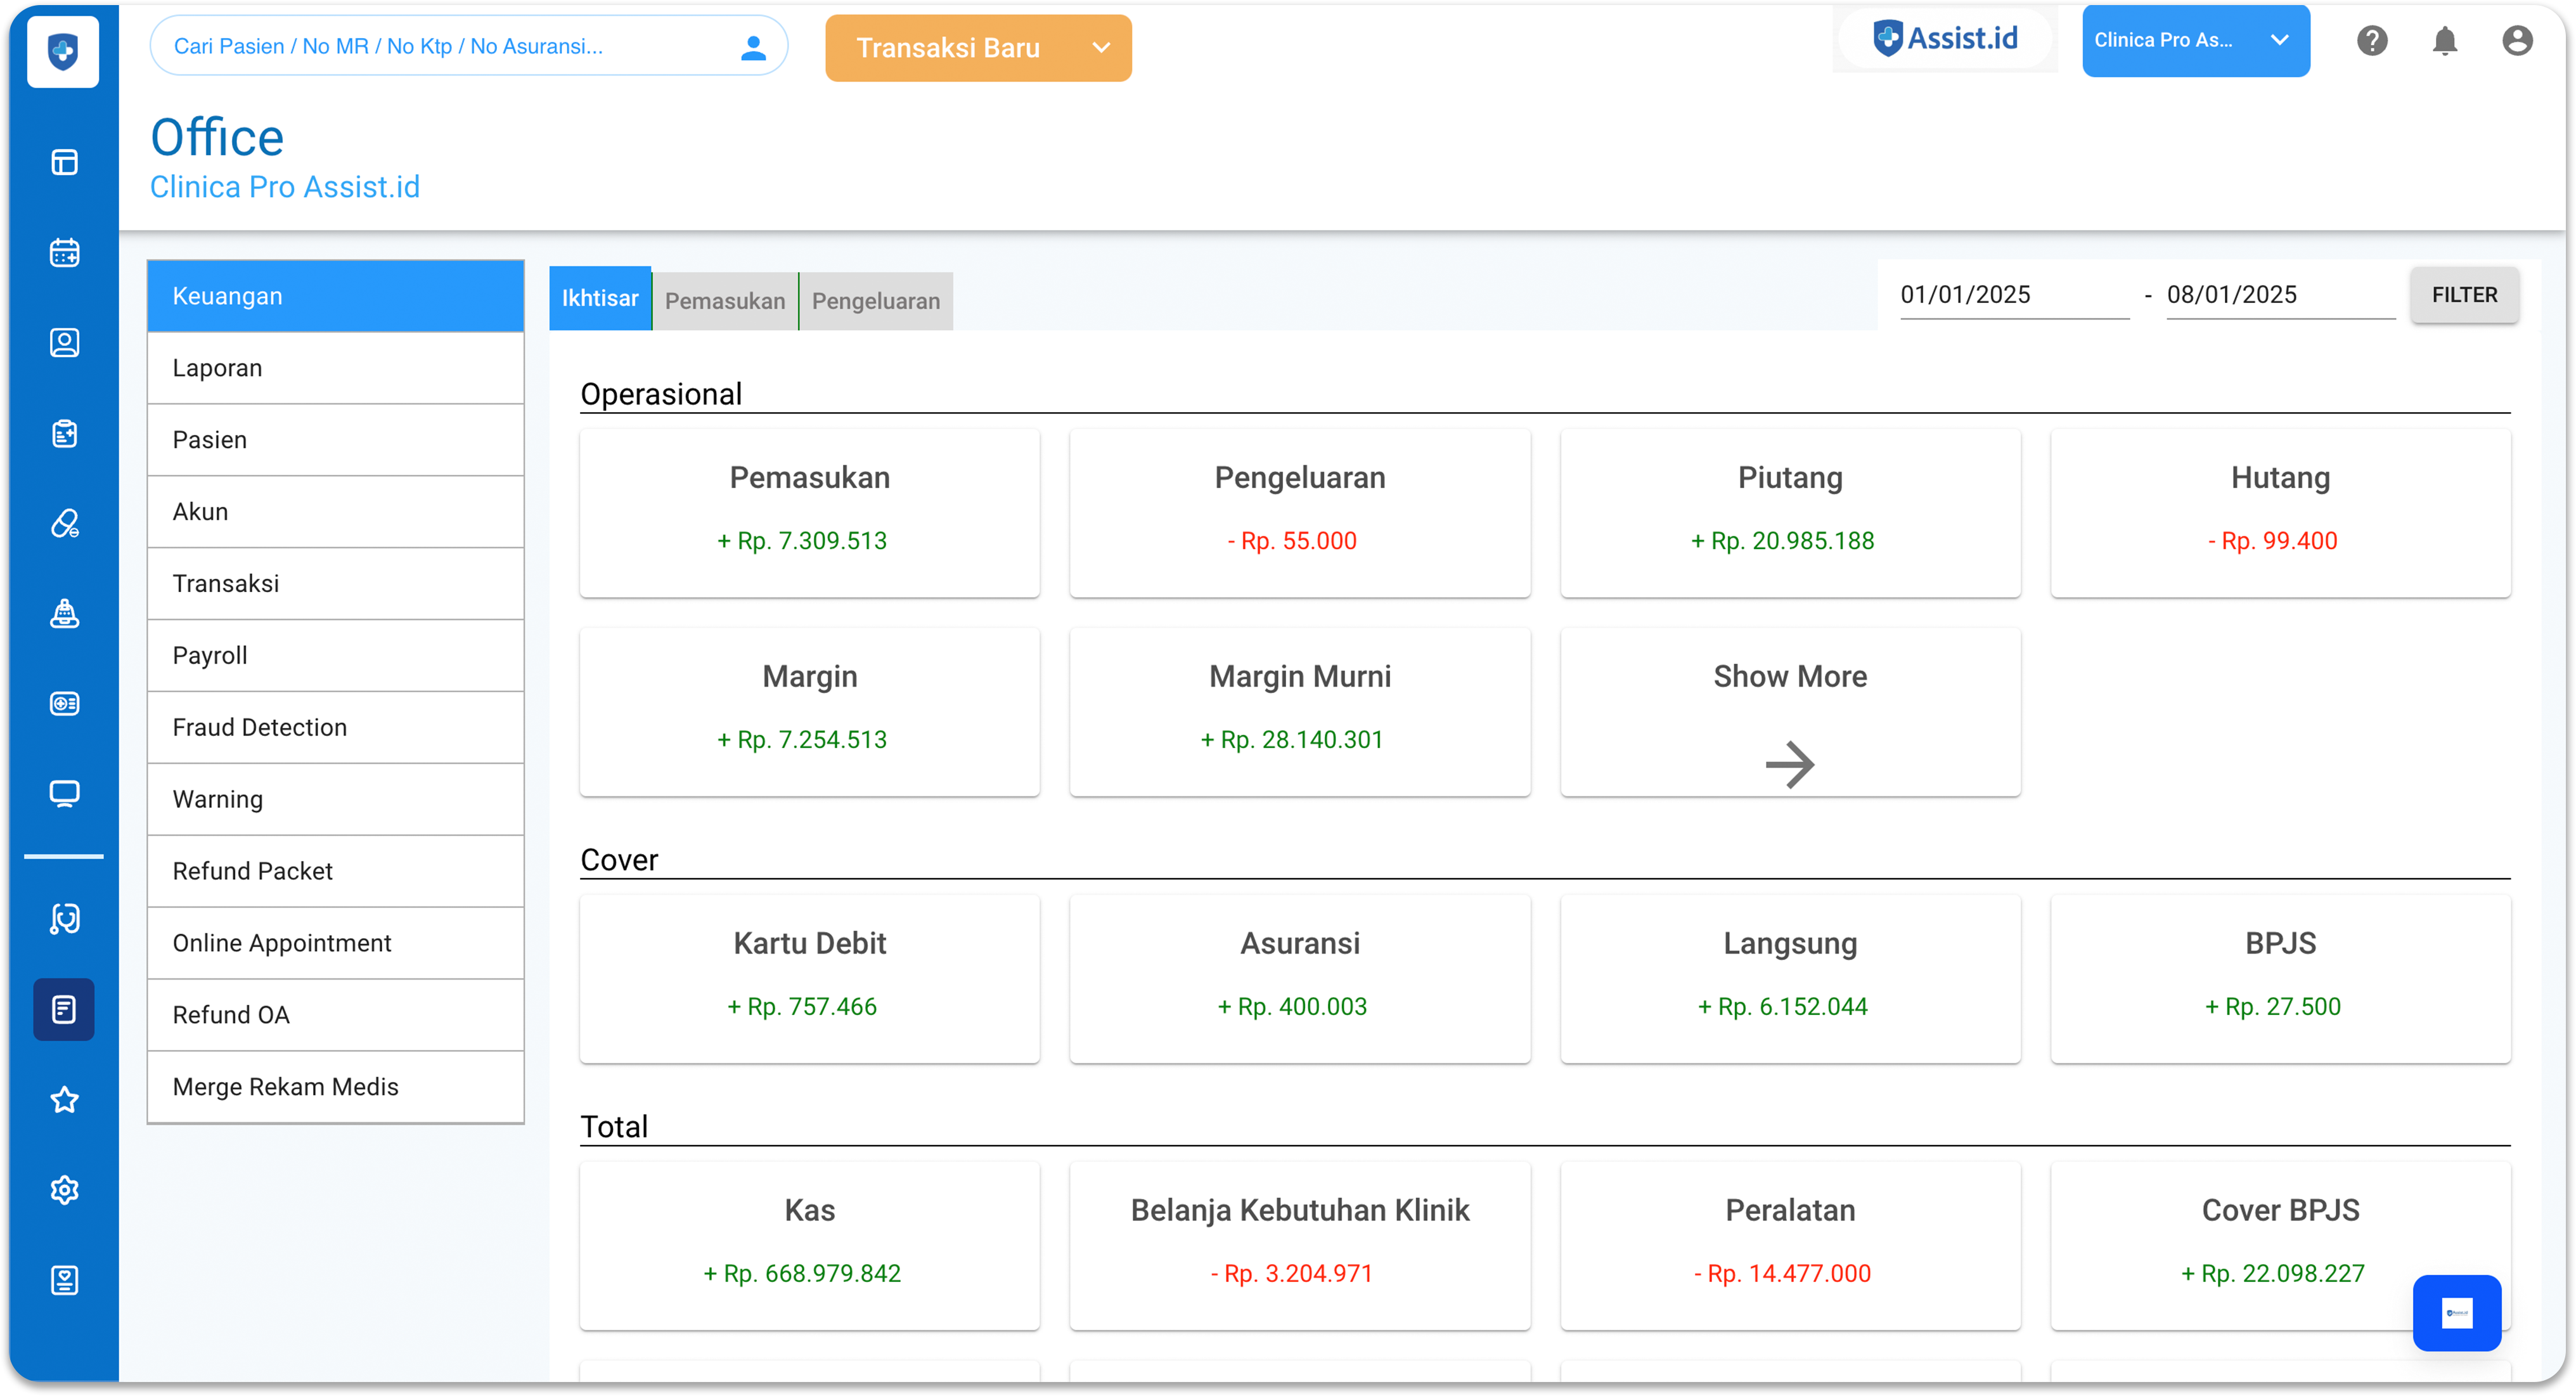Open the medical clipboard sidebar icon
Image resolution: width=2576 pixels, height=1396 pixels.
tap(64, 433)
